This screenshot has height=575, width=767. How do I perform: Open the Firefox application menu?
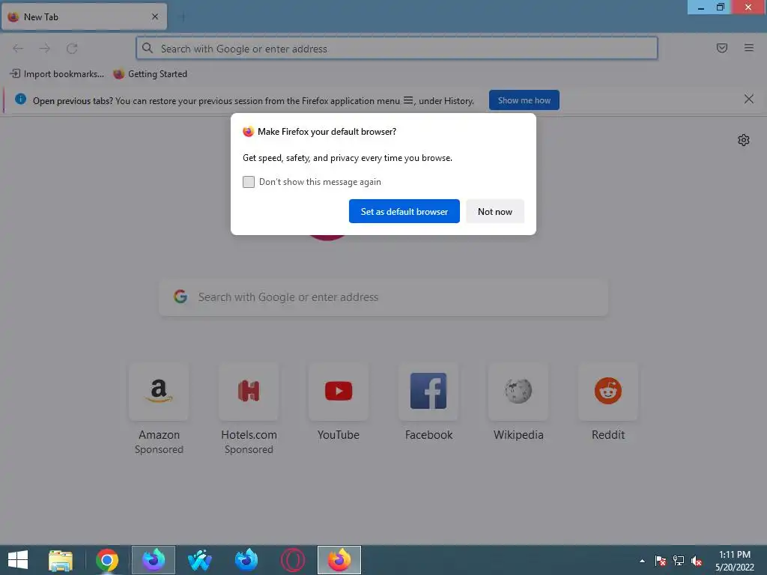[748, 48]
